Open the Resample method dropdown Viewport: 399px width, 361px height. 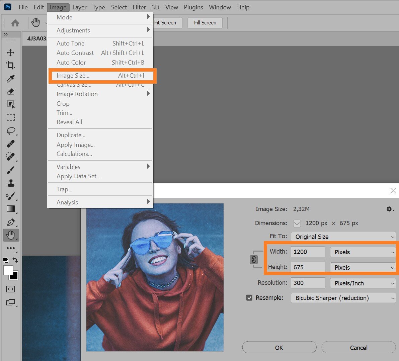click(x=343, y=298)
